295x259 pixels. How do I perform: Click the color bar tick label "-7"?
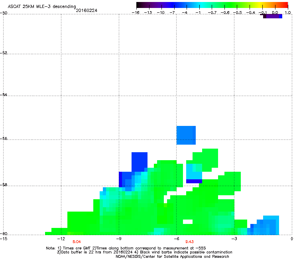(x=173, y=13)
